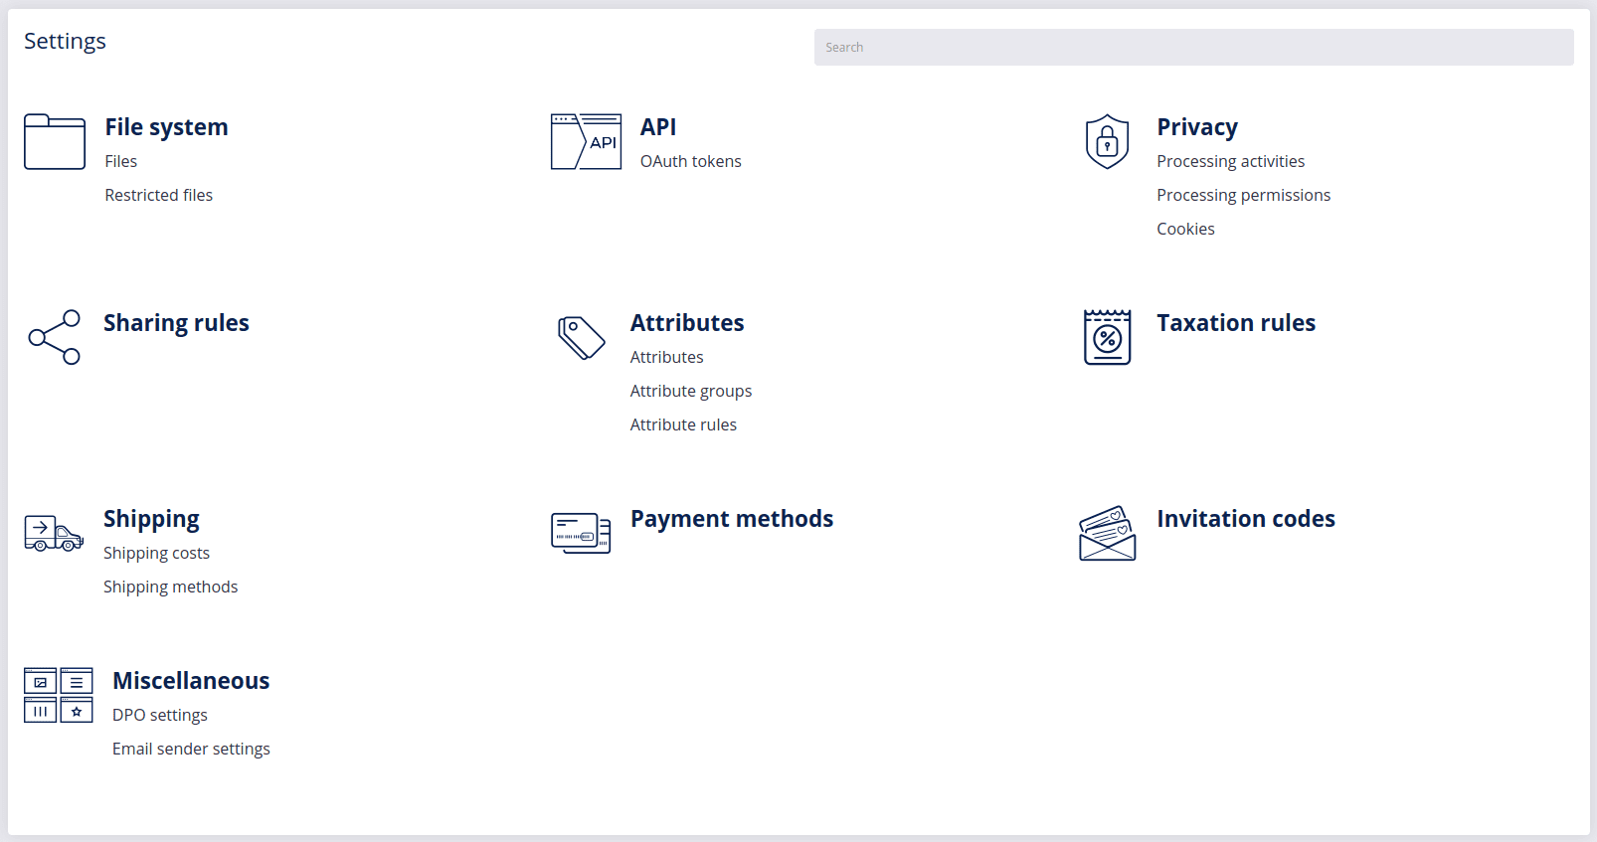The width and height of the screenshot is (1597, 842).
Task: Go to Sharing rules
Action: click(176, 323)
